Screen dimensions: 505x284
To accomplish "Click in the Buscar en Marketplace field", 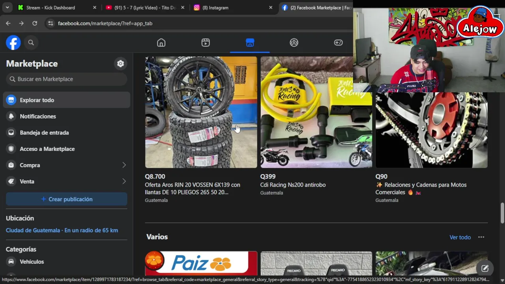I will [66, 79].
